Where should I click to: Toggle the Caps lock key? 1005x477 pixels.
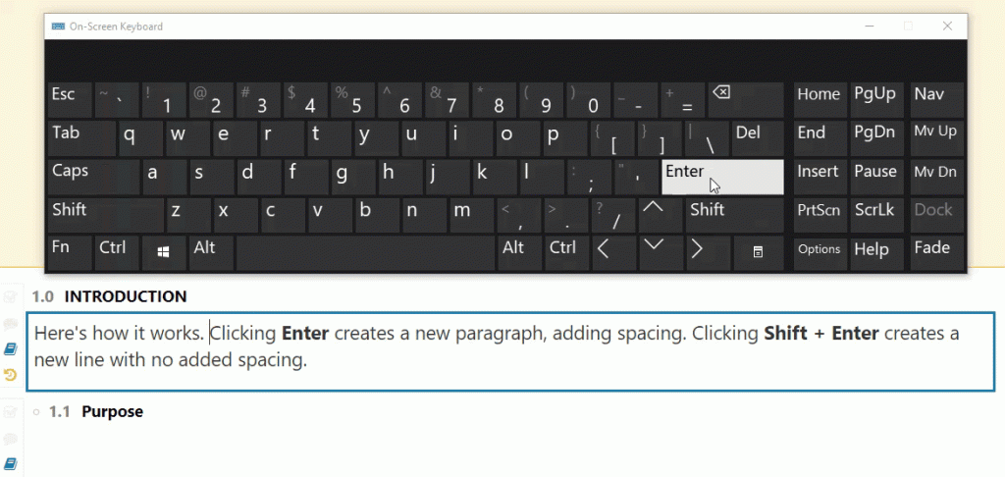coord(93,177)
